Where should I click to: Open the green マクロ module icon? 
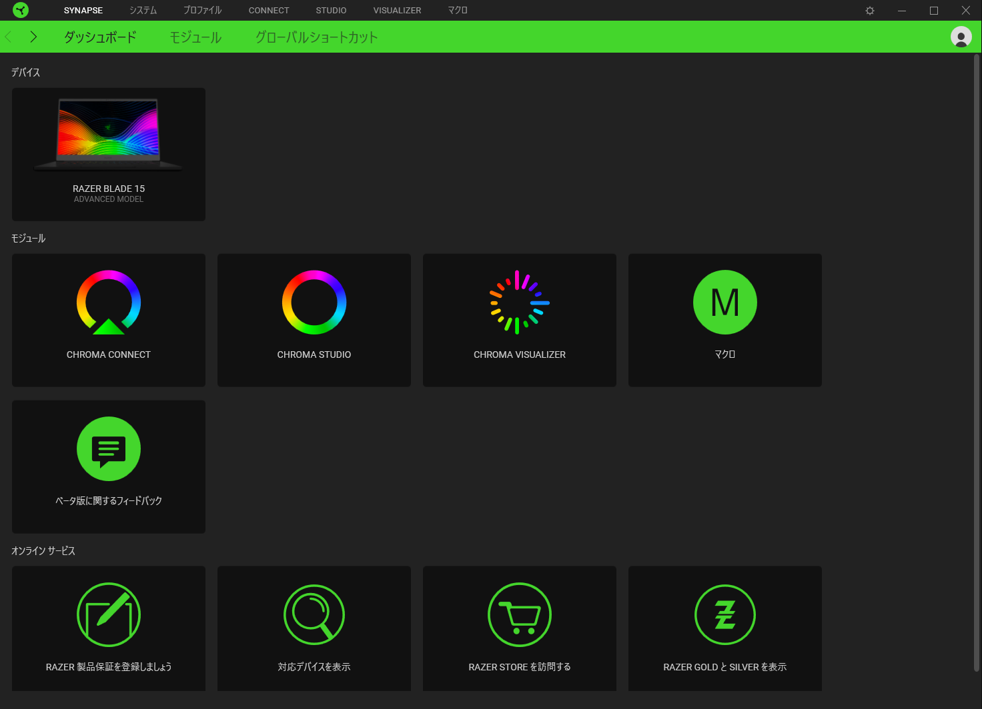point(725,303)
